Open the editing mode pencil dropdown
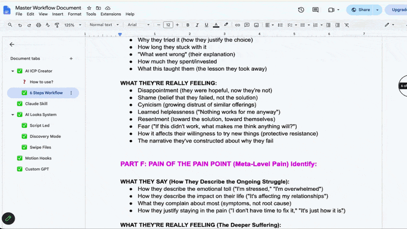The image size is (407, 229). (389, 24)
